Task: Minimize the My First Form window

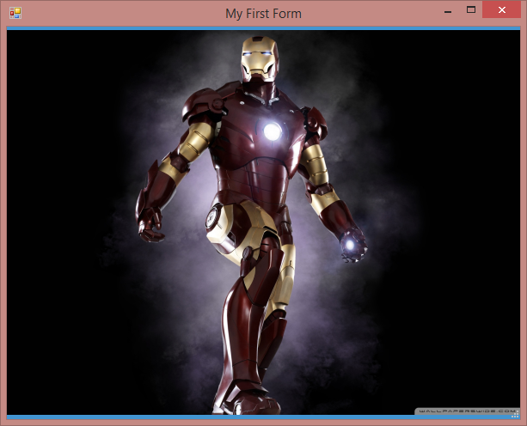Action: (448, 11)
